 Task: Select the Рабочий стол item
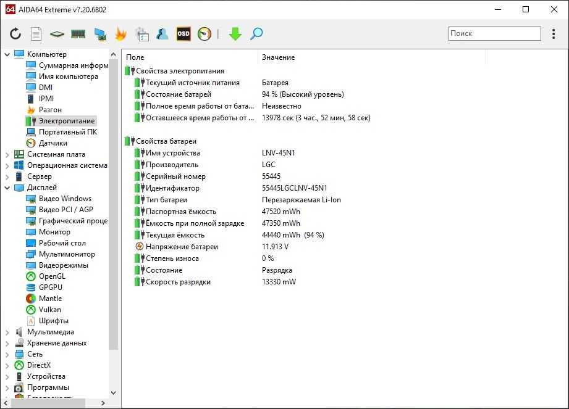pos(56,243)
